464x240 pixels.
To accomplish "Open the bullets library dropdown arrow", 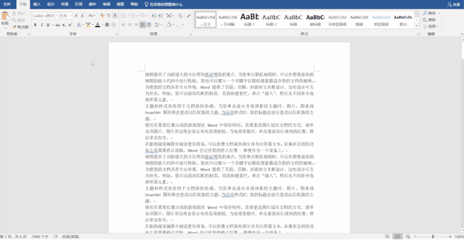I will tap(128, 15).
